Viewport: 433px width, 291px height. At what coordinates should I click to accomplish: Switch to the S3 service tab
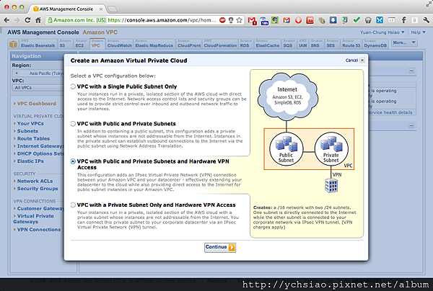point(65,44)
